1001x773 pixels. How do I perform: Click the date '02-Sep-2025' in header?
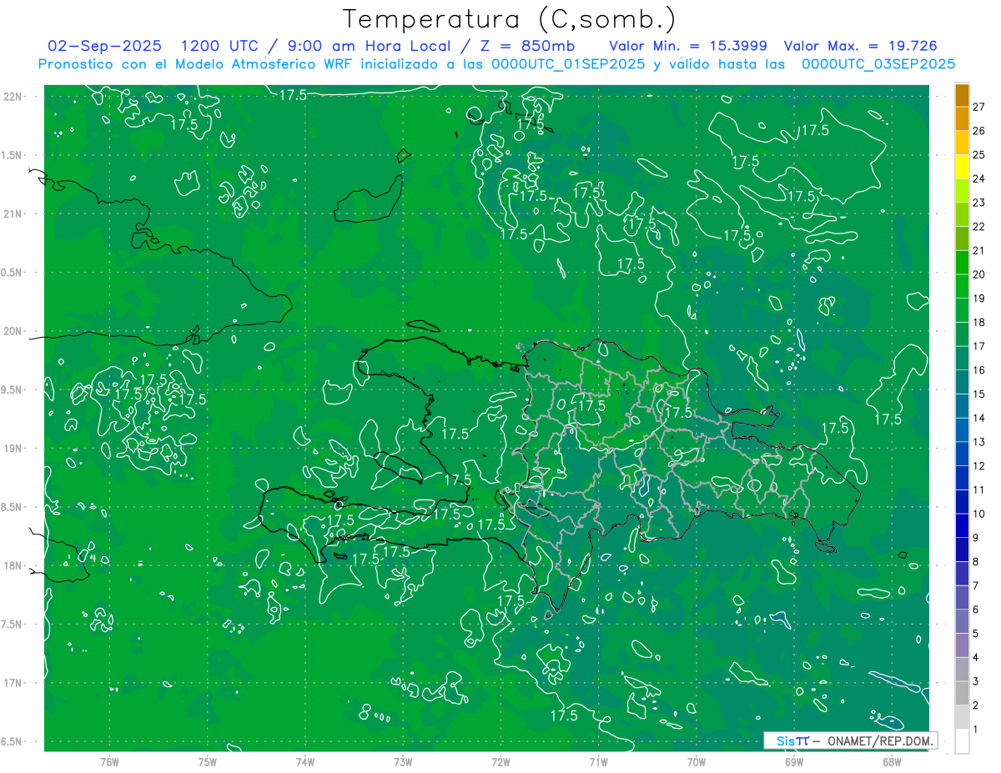click(x=104, y=46)
